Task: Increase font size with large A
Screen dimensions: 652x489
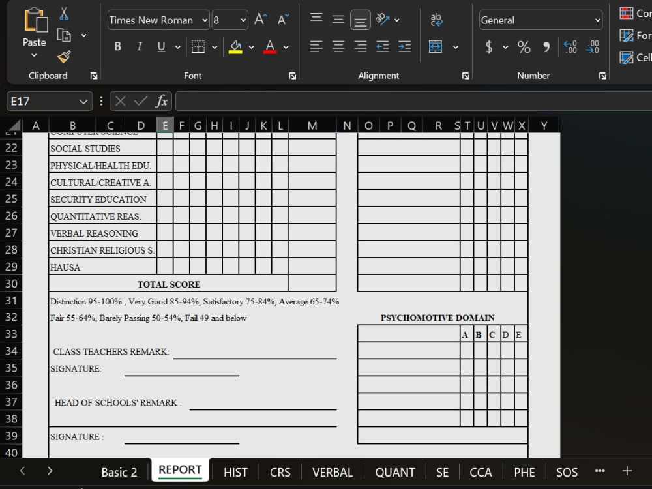Action: (x=261, y=19)
